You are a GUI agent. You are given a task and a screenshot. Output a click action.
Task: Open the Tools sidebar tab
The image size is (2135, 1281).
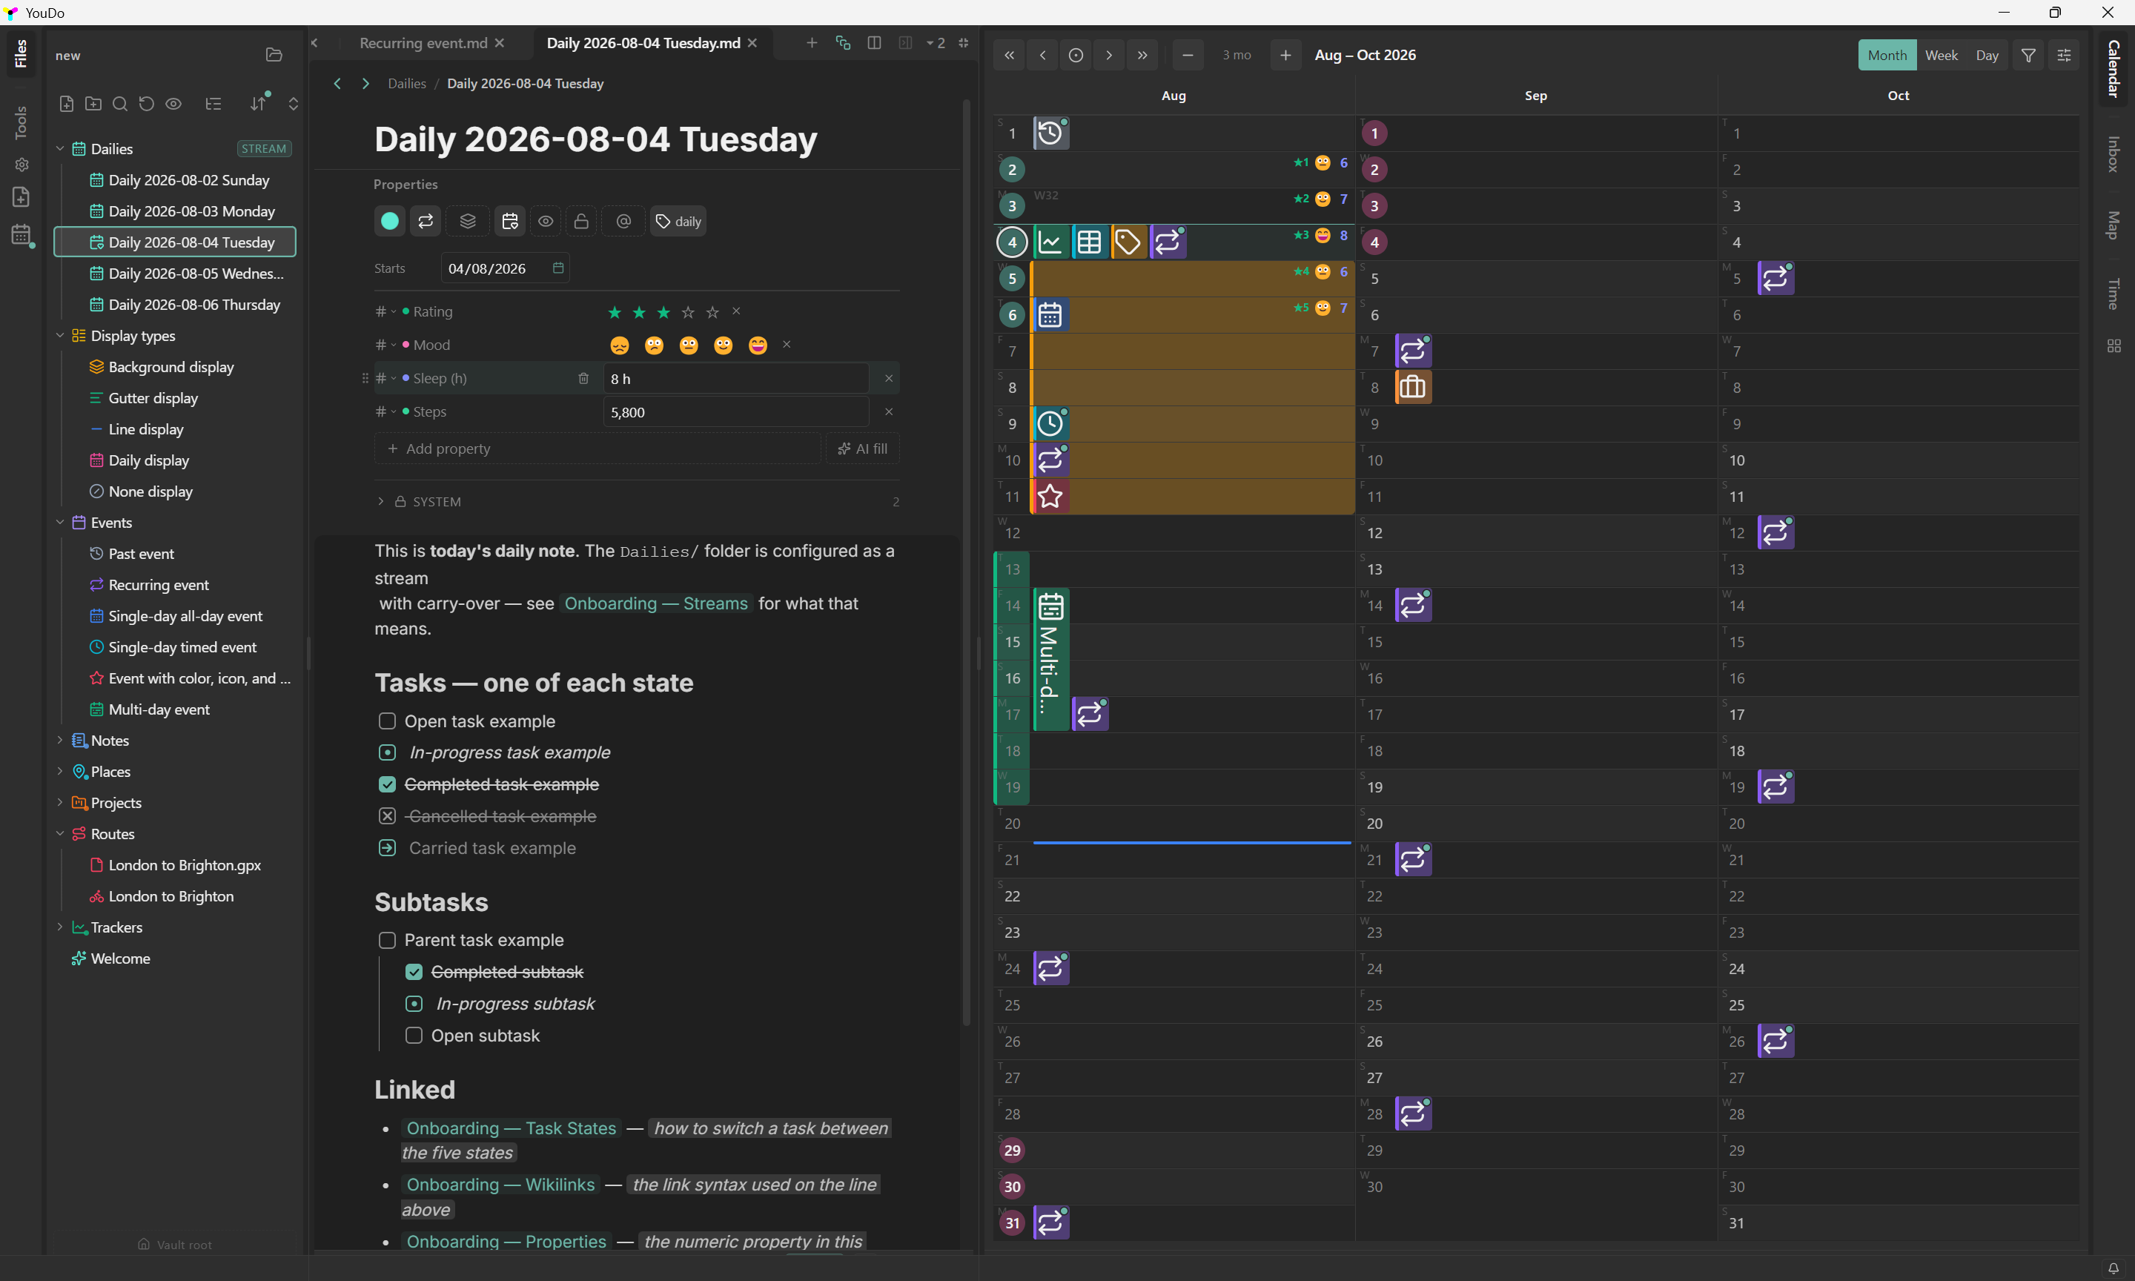point(21,122)
